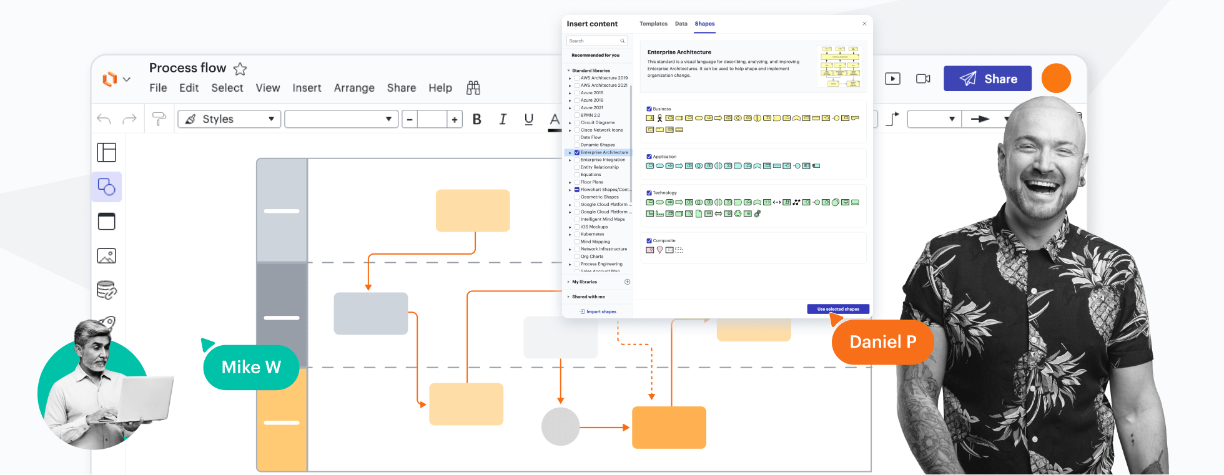Open the Arrange menu

pos(353,88)
